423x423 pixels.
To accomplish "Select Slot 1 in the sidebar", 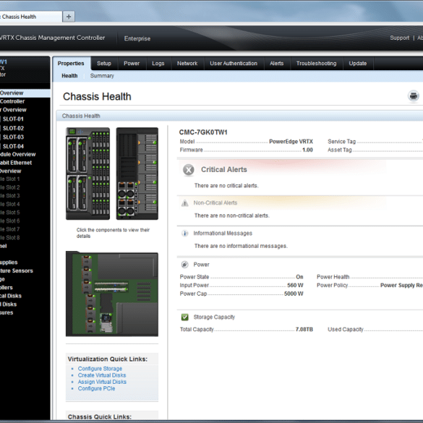I will 9,179.
